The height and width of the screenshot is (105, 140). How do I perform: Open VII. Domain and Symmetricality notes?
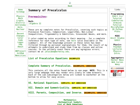[x=49, y=88]
